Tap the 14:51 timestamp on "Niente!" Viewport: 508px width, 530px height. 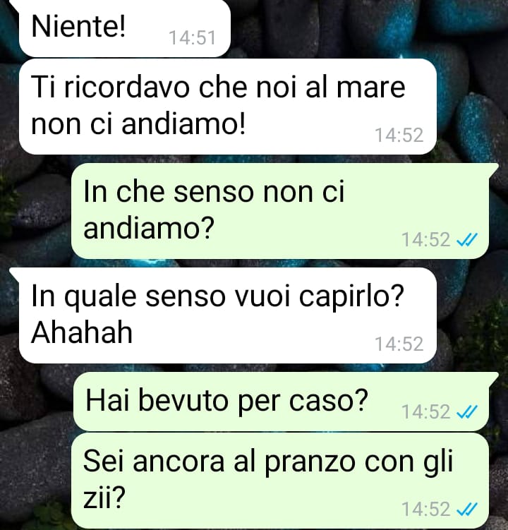click(192, 37)
